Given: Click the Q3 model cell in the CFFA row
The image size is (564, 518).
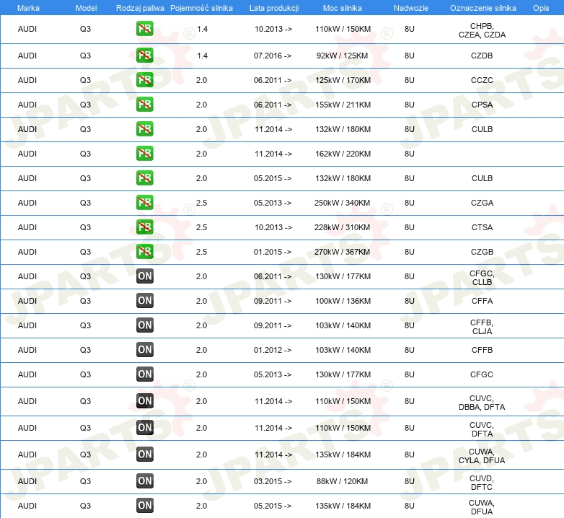Looking at the screenshot, I should (x=85, y=301).
